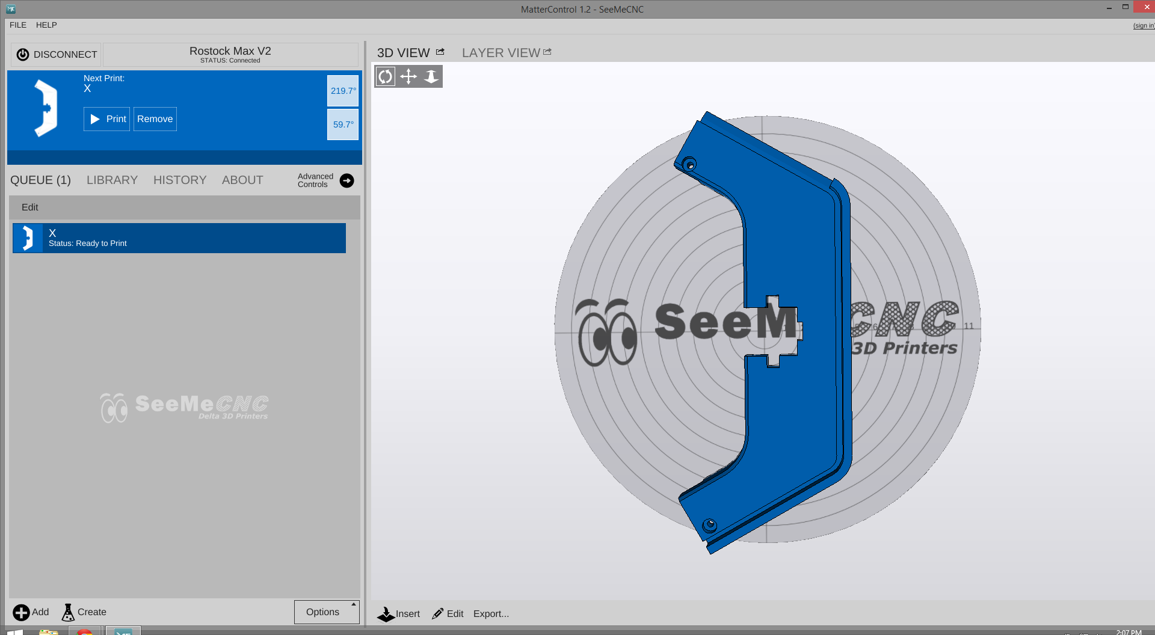Viewport: 1155px width, 635px height.
Task: Select the Rotate view tool
Action: pyautogui.click(x=386, y=76)
